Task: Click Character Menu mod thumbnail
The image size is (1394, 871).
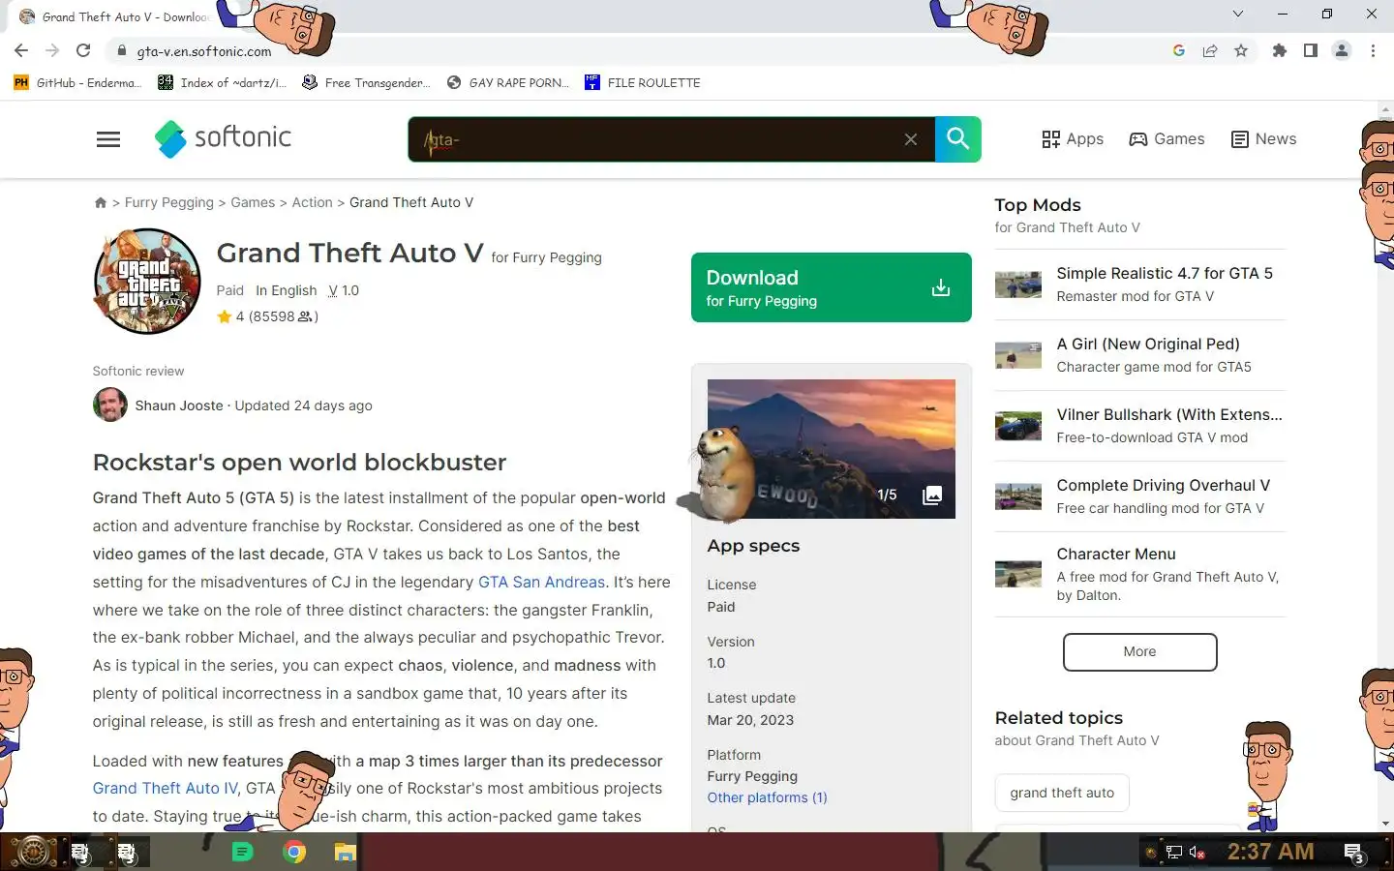Action: pyautogui.click(x=1018, y=574)
